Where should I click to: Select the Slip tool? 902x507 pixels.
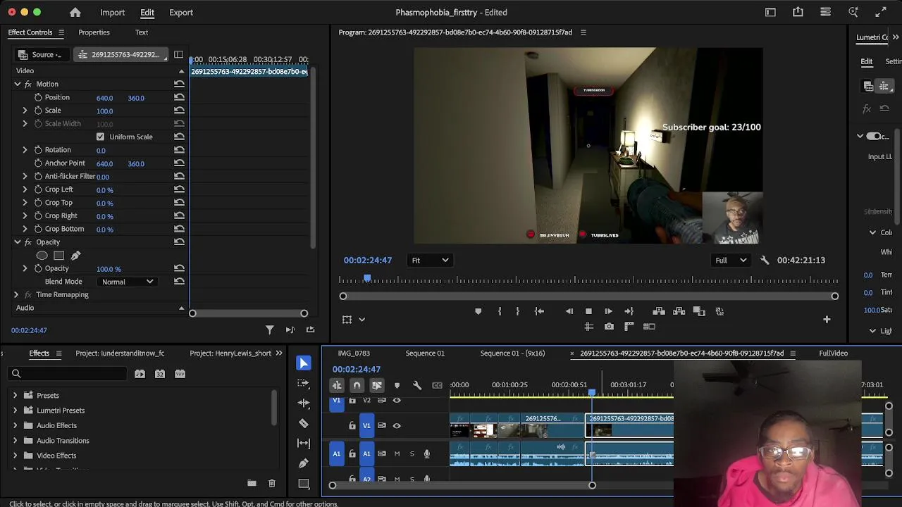[304, 443]
